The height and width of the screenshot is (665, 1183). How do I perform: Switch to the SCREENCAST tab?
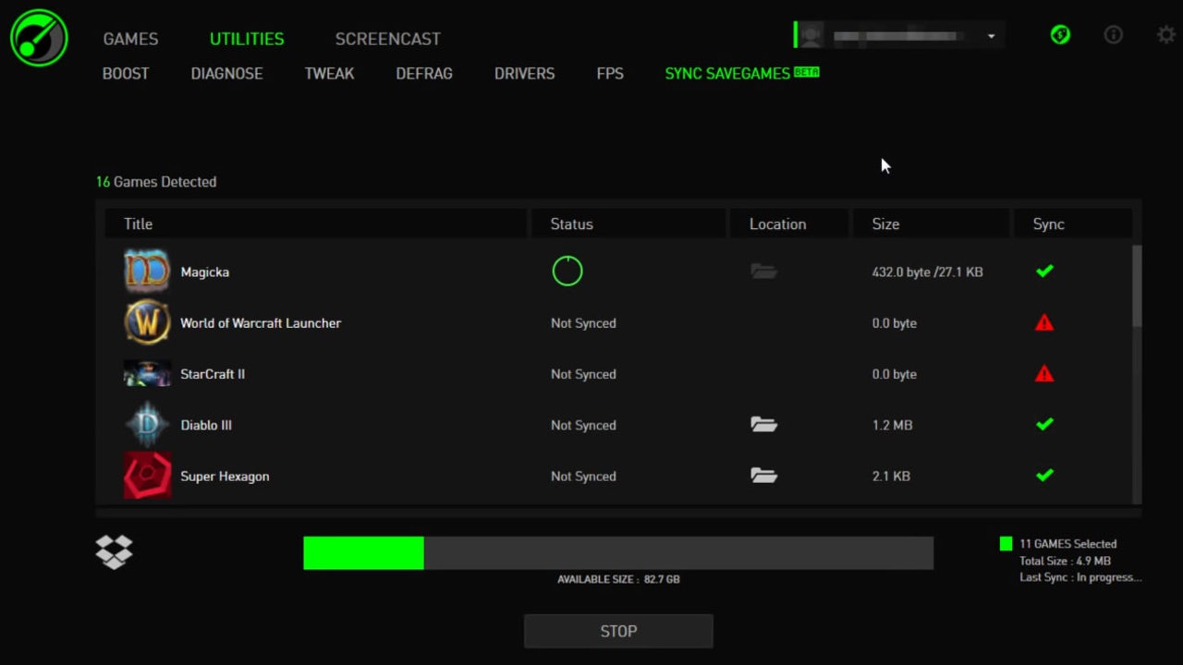(x=387, y=39)
